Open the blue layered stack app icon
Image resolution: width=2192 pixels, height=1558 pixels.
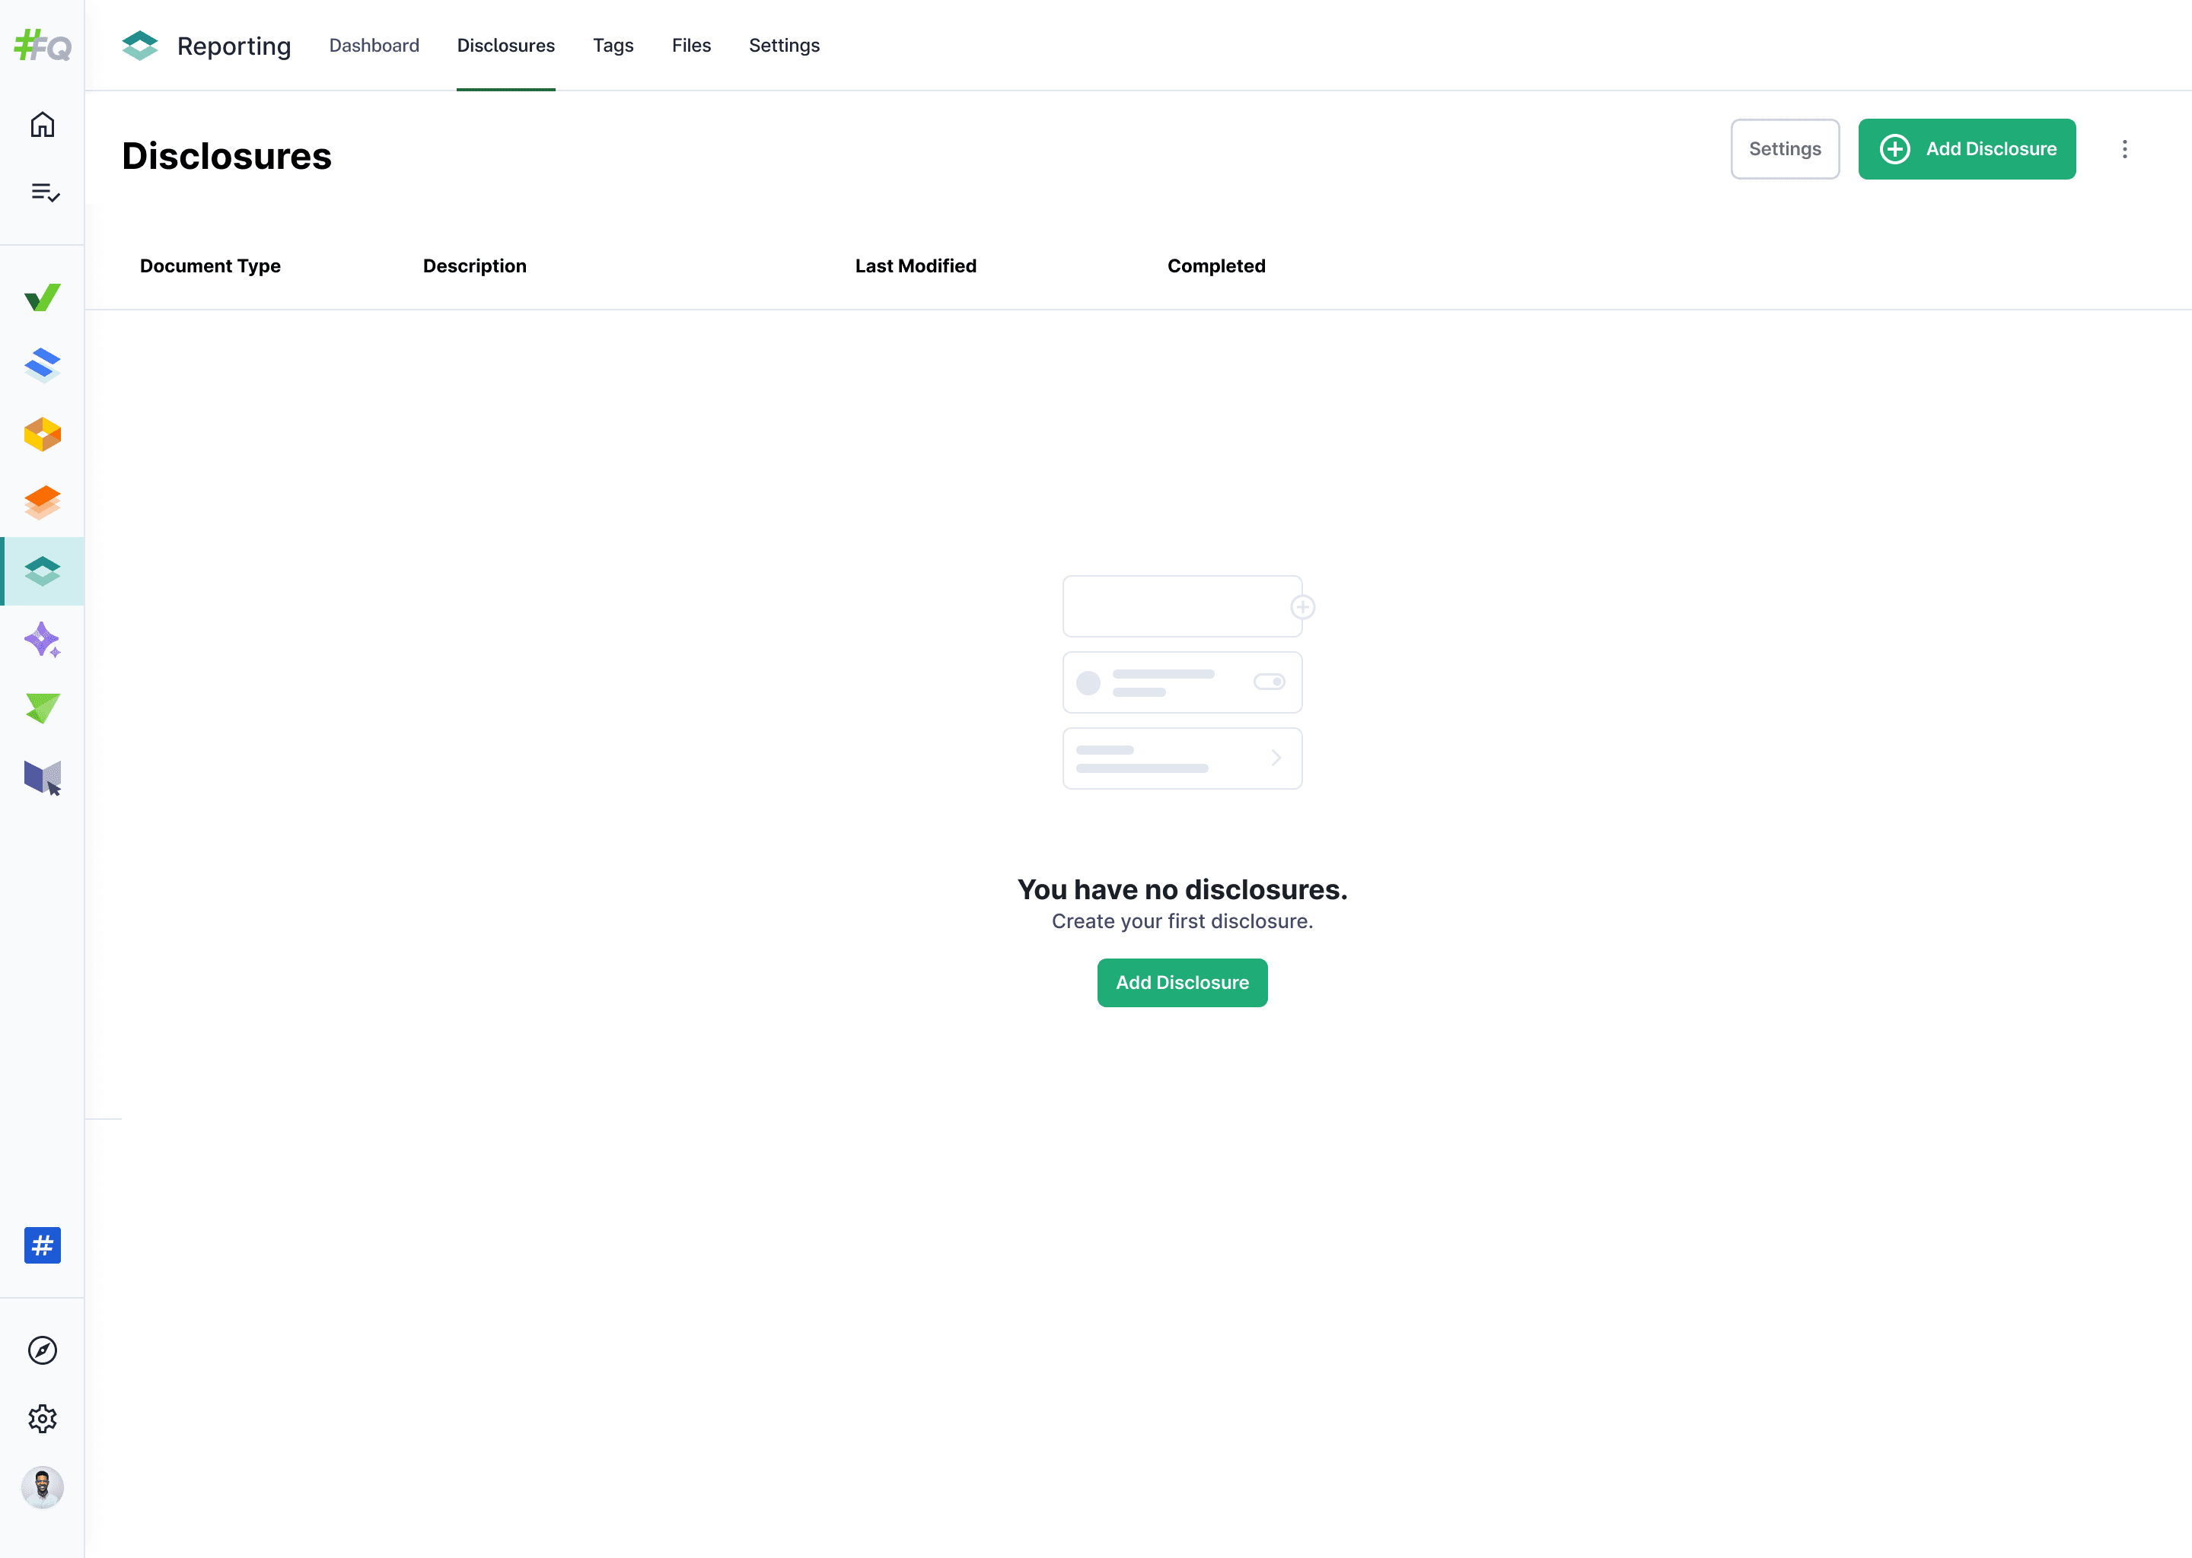pyautogui.click(x=42, y=365)
